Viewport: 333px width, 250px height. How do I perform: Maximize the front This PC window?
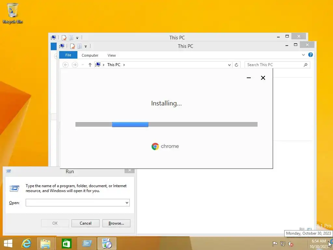pos(295,45)
